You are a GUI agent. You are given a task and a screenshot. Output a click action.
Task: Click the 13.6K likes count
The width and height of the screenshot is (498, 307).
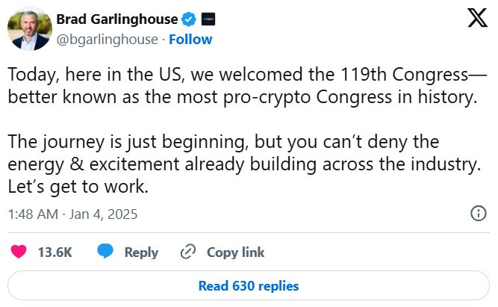click(x=55, y=252)
